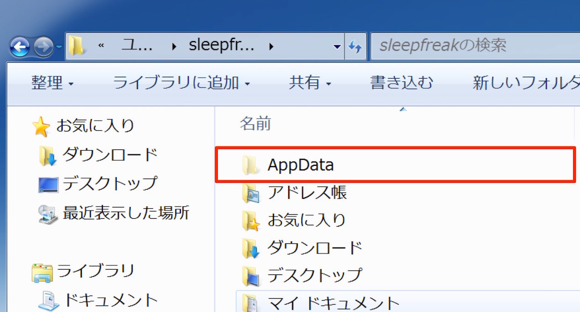
Task: Open the 共有 menu
Action: (x=310, y=83)
